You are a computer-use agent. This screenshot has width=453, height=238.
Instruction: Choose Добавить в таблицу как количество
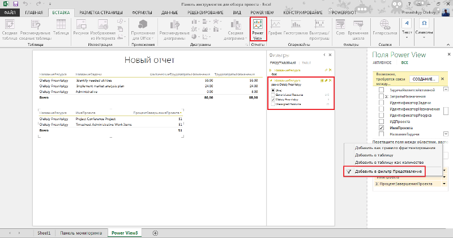click(x=389, y=162)
